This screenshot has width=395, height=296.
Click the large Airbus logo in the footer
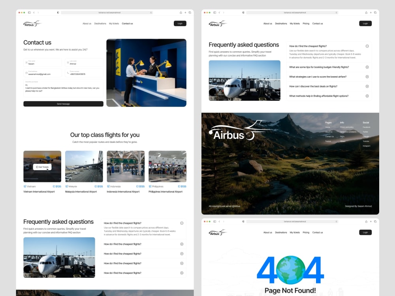pyautogui.click(x=239, y=130)
